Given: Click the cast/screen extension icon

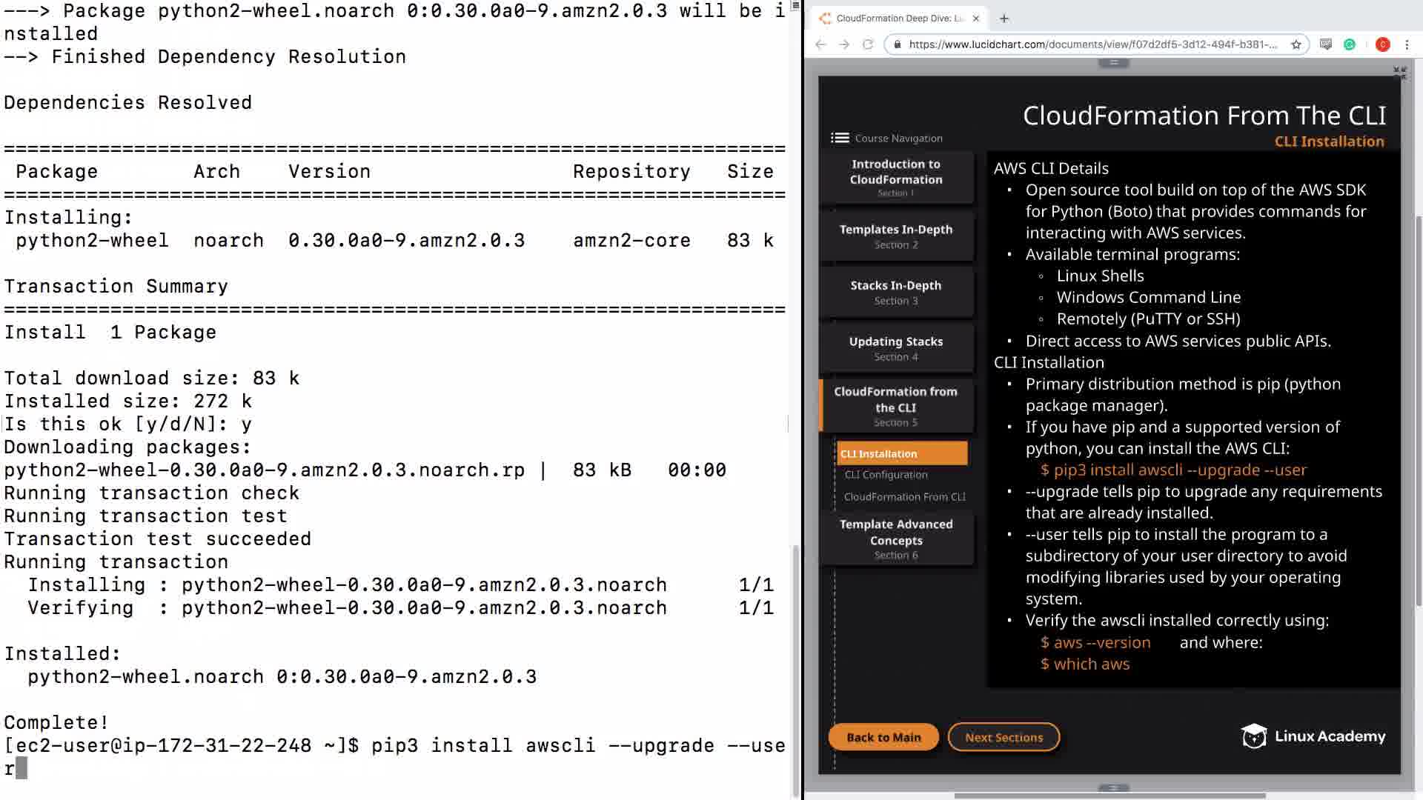Looking at the screenshot, I should [1326, 44].
